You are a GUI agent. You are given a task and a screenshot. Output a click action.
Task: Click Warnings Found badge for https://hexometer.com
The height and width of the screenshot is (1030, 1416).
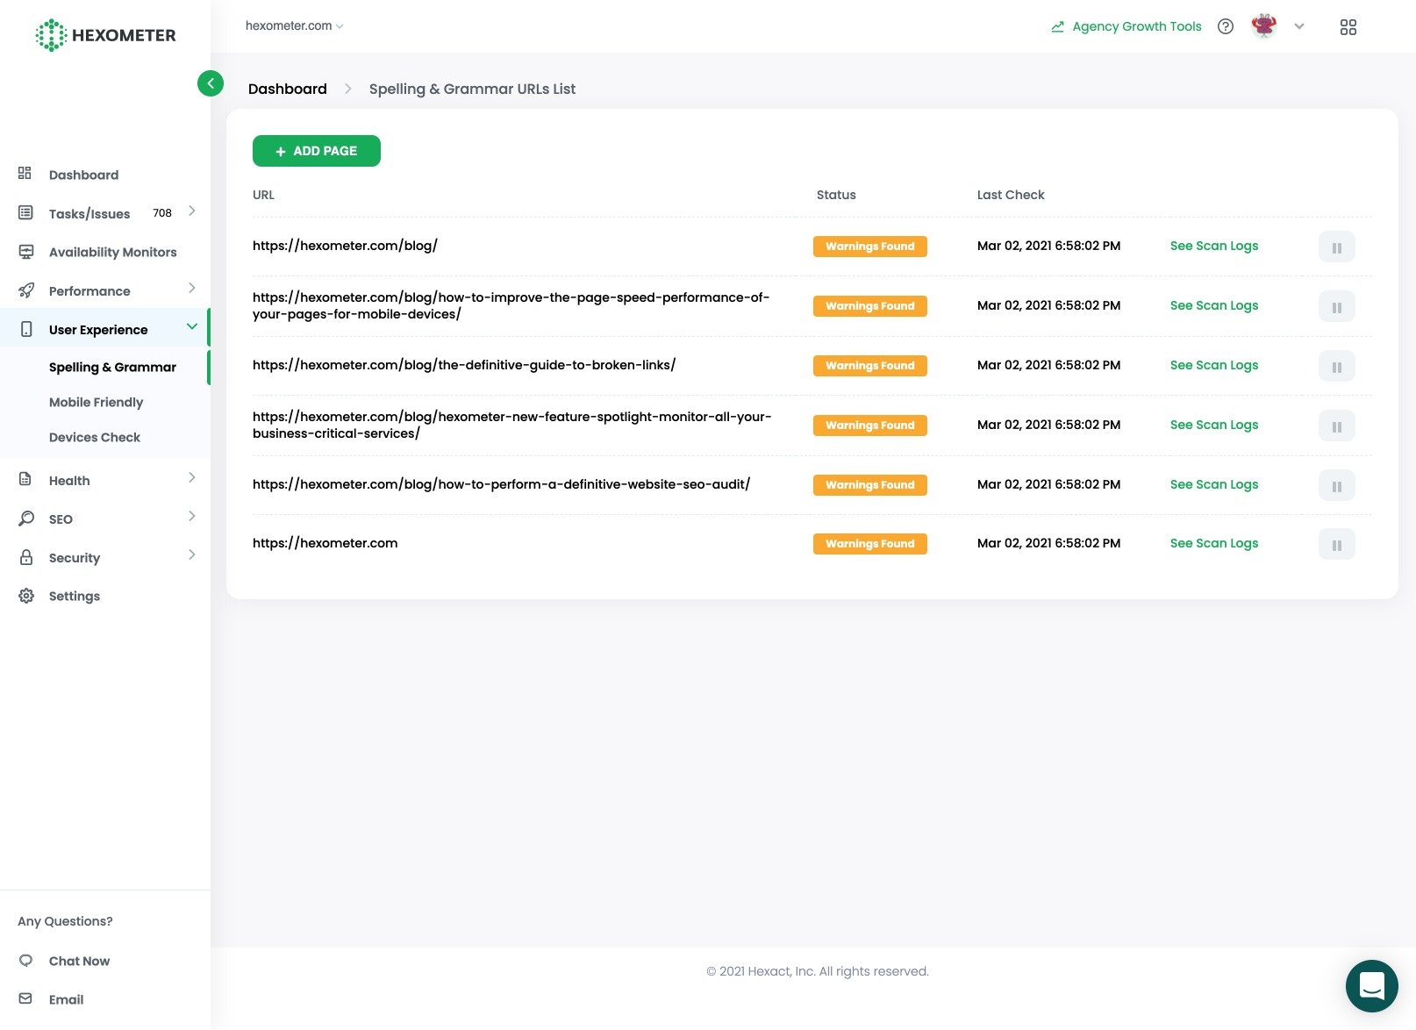(x=870, y=544)
